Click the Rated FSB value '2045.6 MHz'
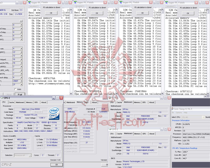Image resolution: width=210 pixels, height=168 pixels. [x=22, y=148]
